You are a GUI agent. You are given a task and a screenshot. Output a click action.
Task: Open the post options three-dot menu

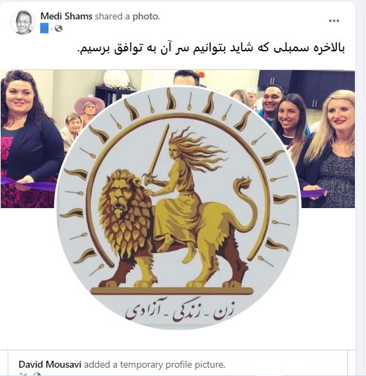click(x=334, y=21)
